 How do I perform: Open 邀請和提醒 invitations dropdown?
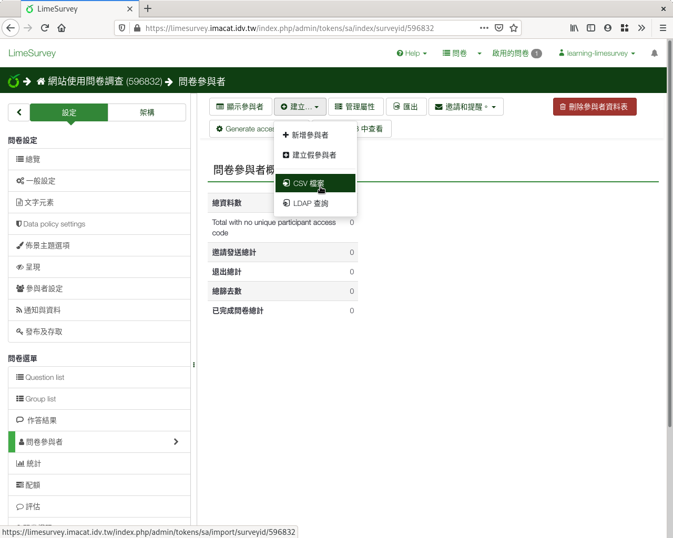pyautogui.click(x=466, y=107)
